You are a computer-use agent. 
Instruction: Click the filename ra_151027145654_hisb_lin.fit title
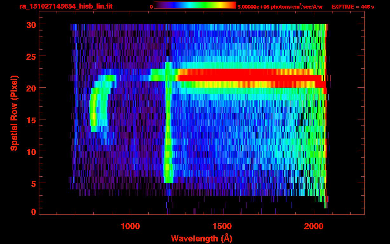pos(66,6)
